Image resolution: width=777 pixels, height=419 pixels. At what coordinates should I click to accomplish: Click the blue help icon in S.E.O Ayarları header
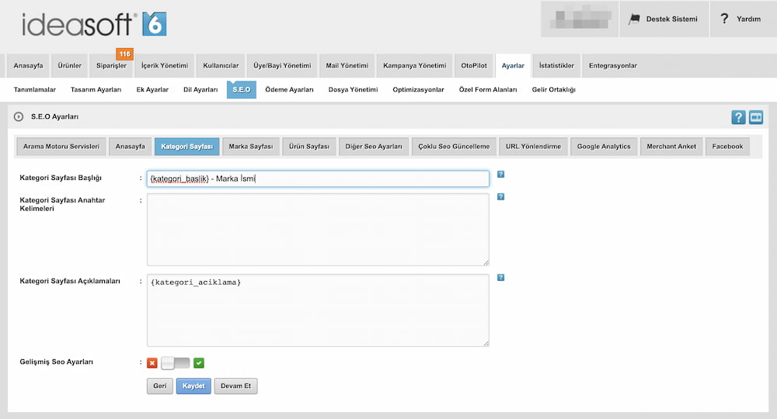pyautogui.click(x=738, y=117)
